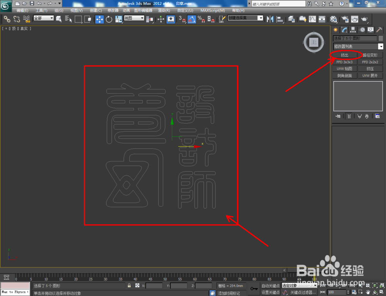Open the 工具(T) menu
Viewport: 386px width, 296px height.
[x=41, y=10]
